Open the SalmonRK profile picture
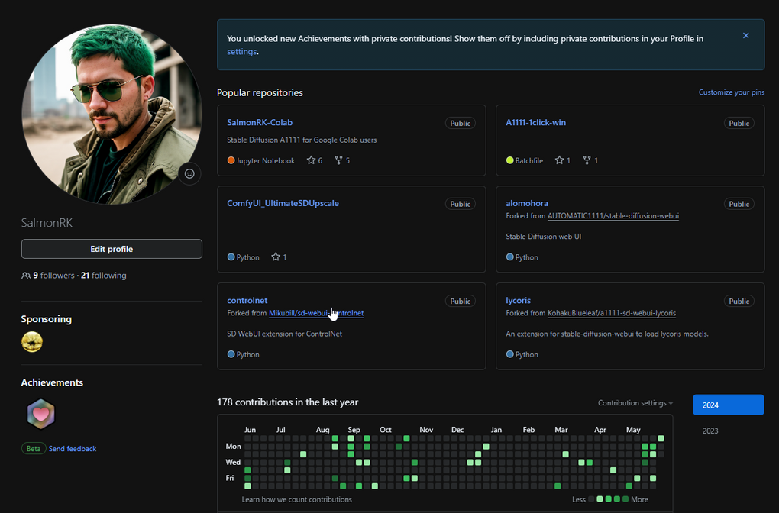779x513 pixels. pyautogui.click(x=112, y=115)
